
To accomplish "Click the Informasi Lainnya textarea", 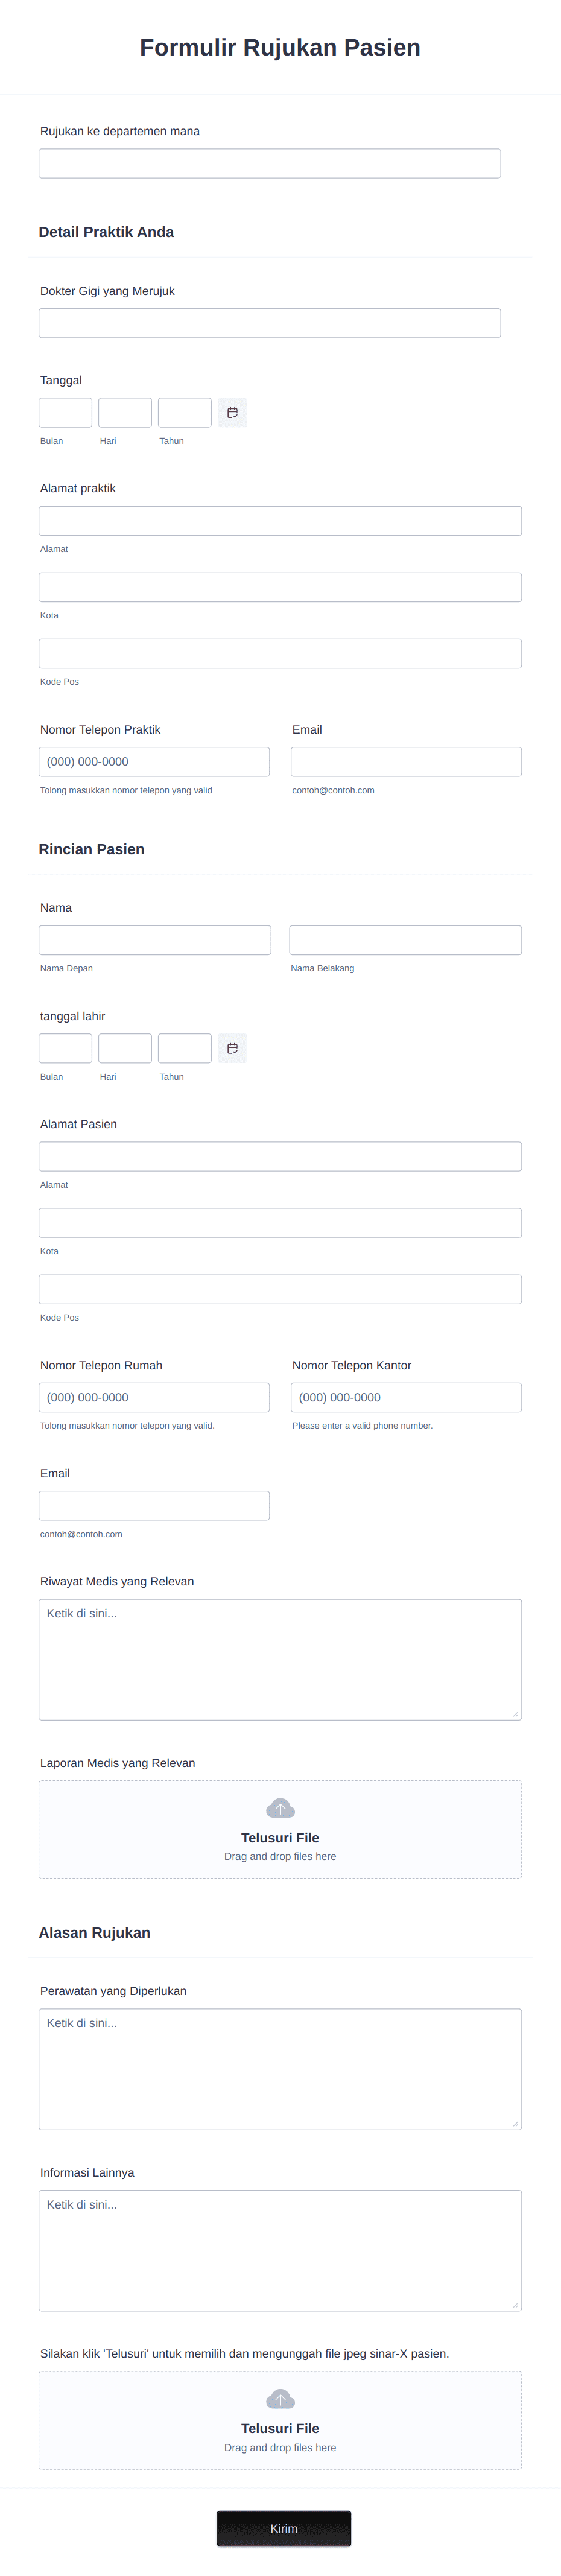I will click(280, 2250).
